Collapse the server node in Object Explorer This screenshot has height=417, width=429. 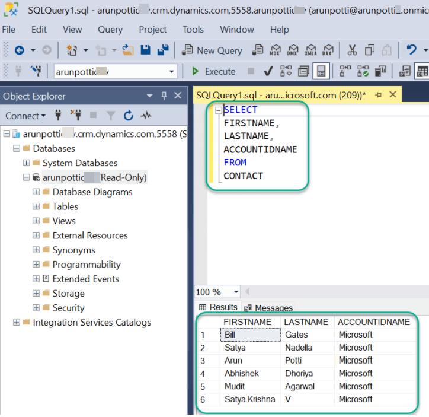point(7,134)
